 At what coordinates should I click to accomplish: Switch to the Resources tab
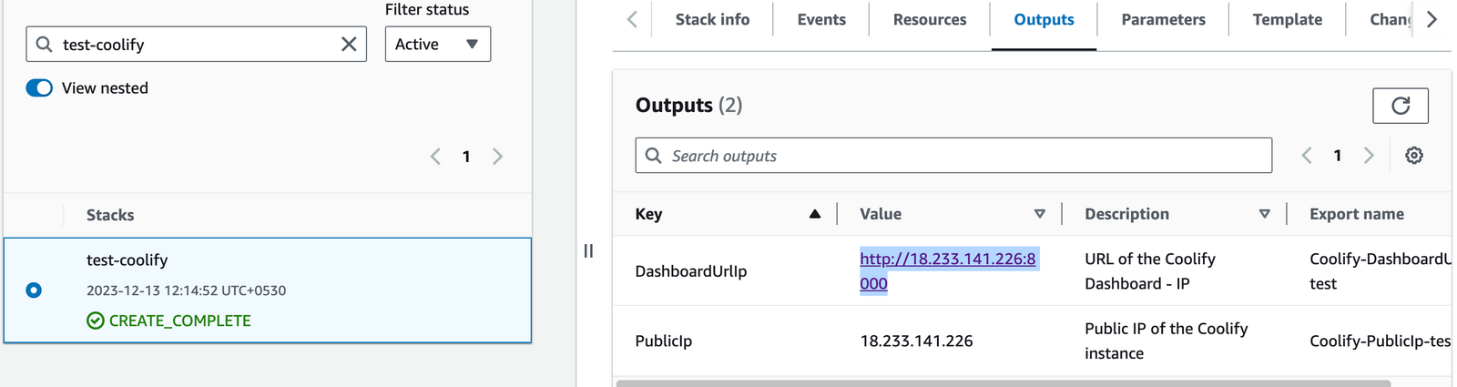[x=930, y=20]
